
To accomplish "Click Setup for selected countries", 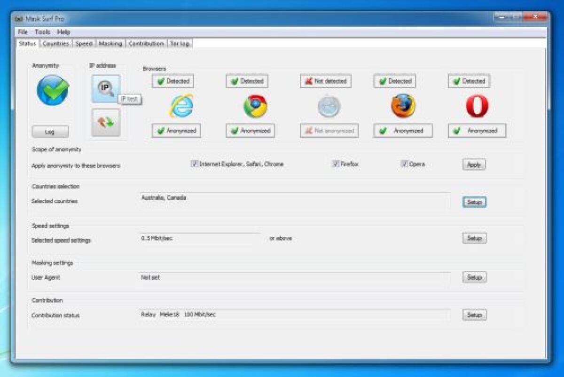I will point(474,202).
